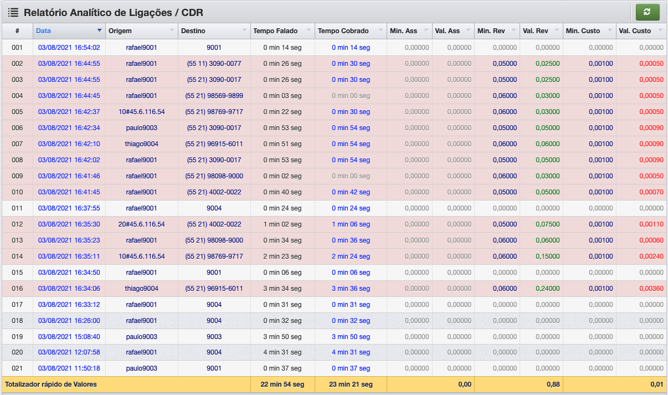
Task: Click the green refresh report button
Action: [x=648, y=12]
